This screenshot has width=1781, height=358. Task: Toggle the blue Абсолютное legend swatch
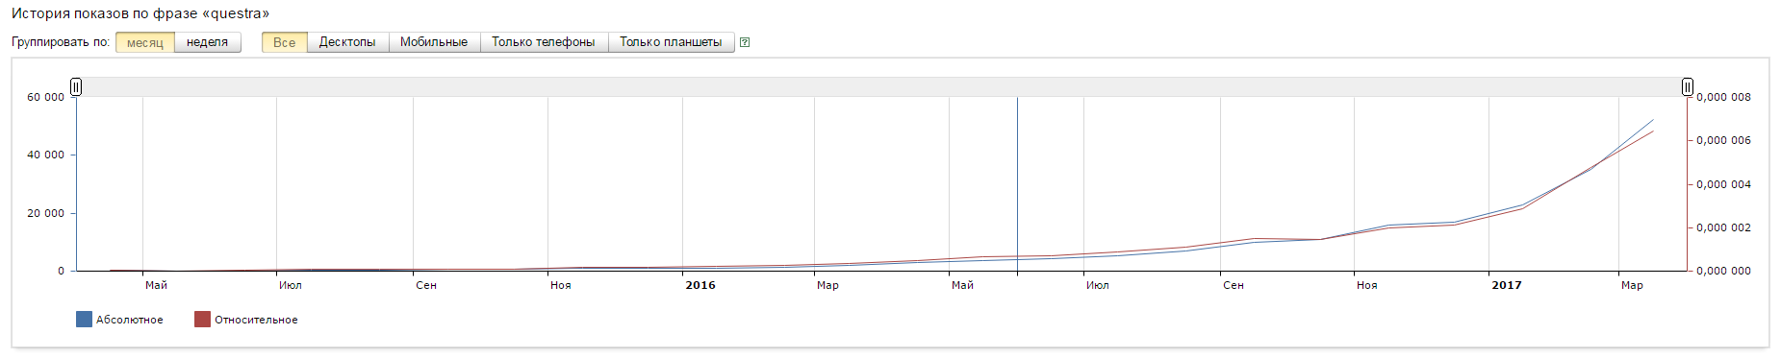[84, 320]
